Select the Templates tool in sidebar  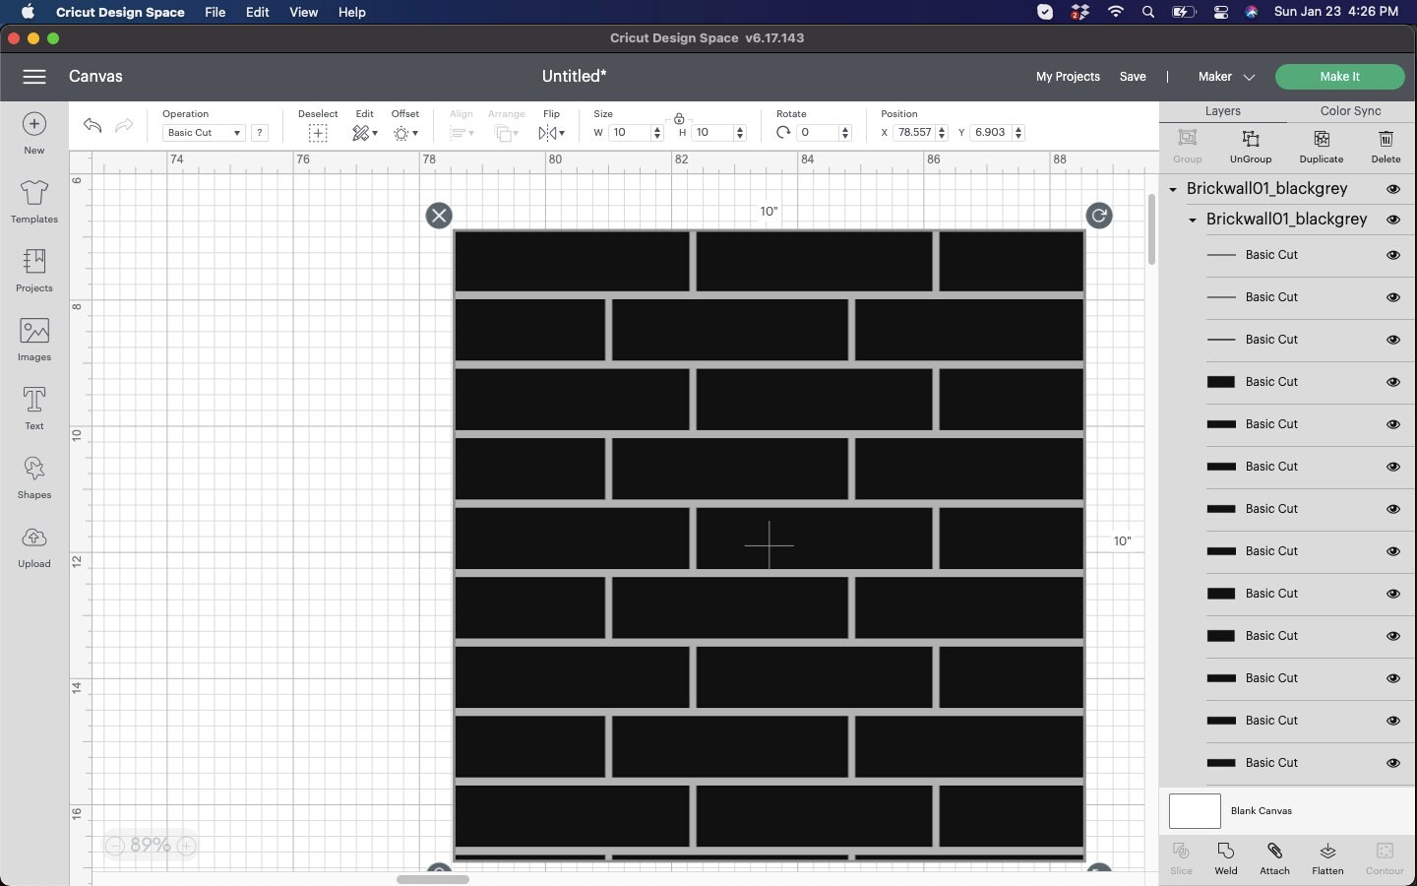tap(33, 202)
